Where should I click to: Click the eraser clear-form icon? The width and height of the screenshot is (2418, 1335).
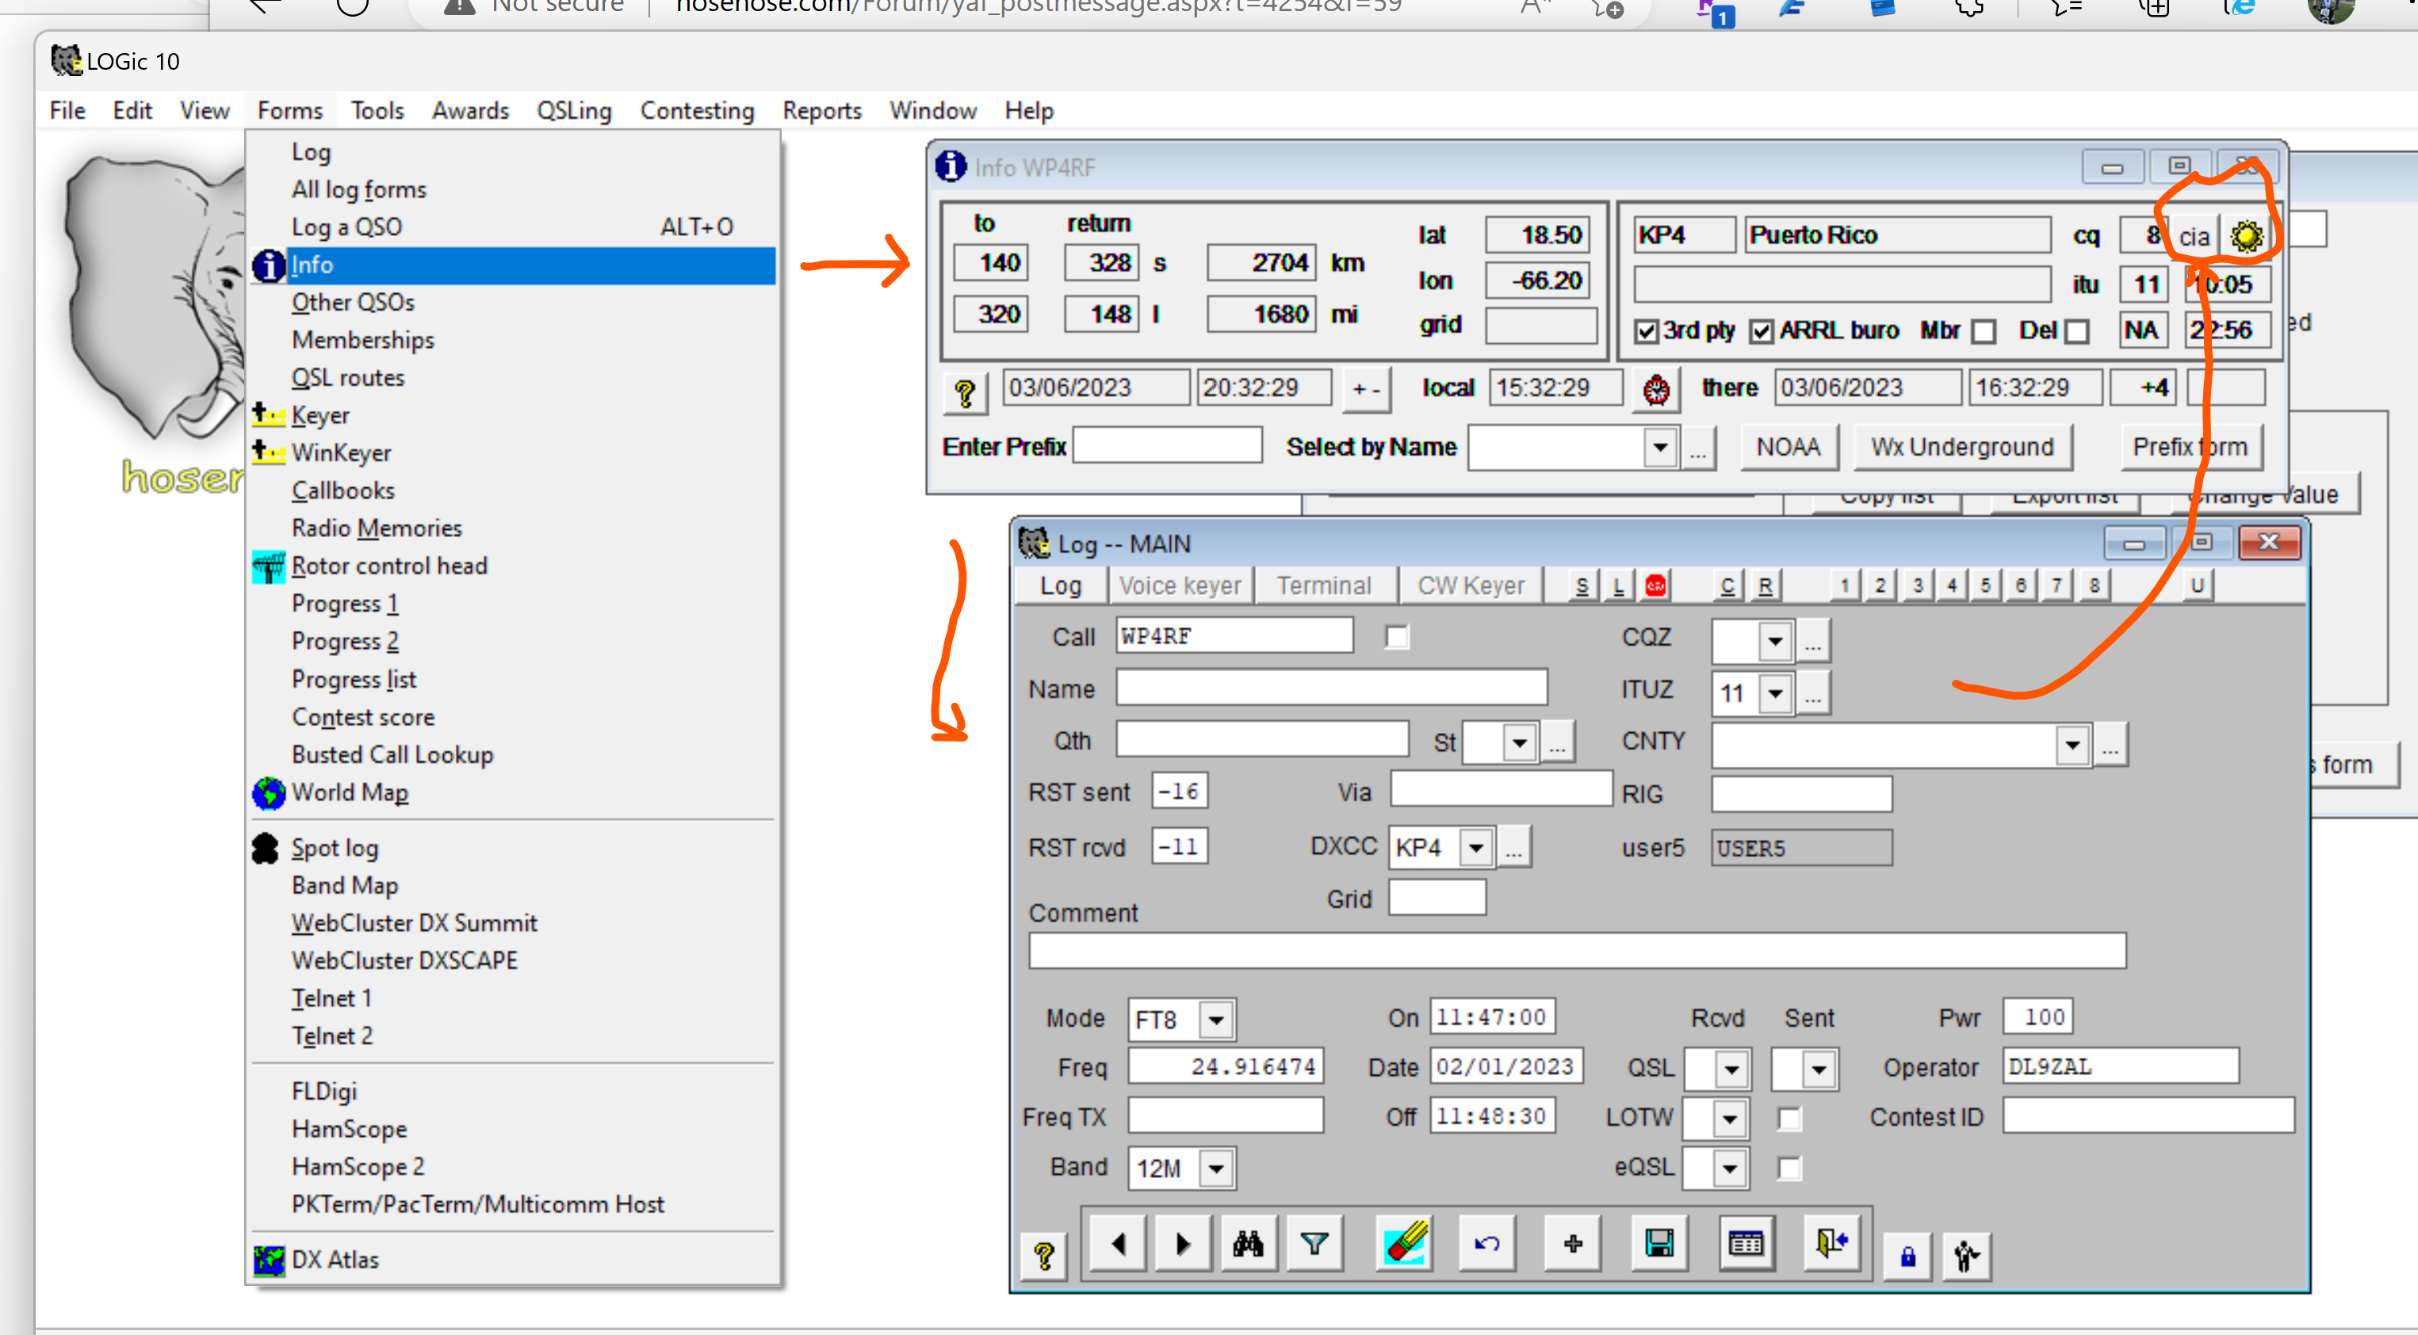(x=1404, y=1244)
